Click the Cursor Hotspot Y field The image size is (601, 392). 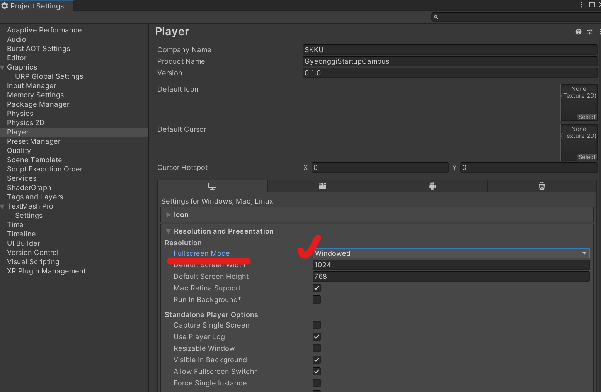click(x=529, y=167)
